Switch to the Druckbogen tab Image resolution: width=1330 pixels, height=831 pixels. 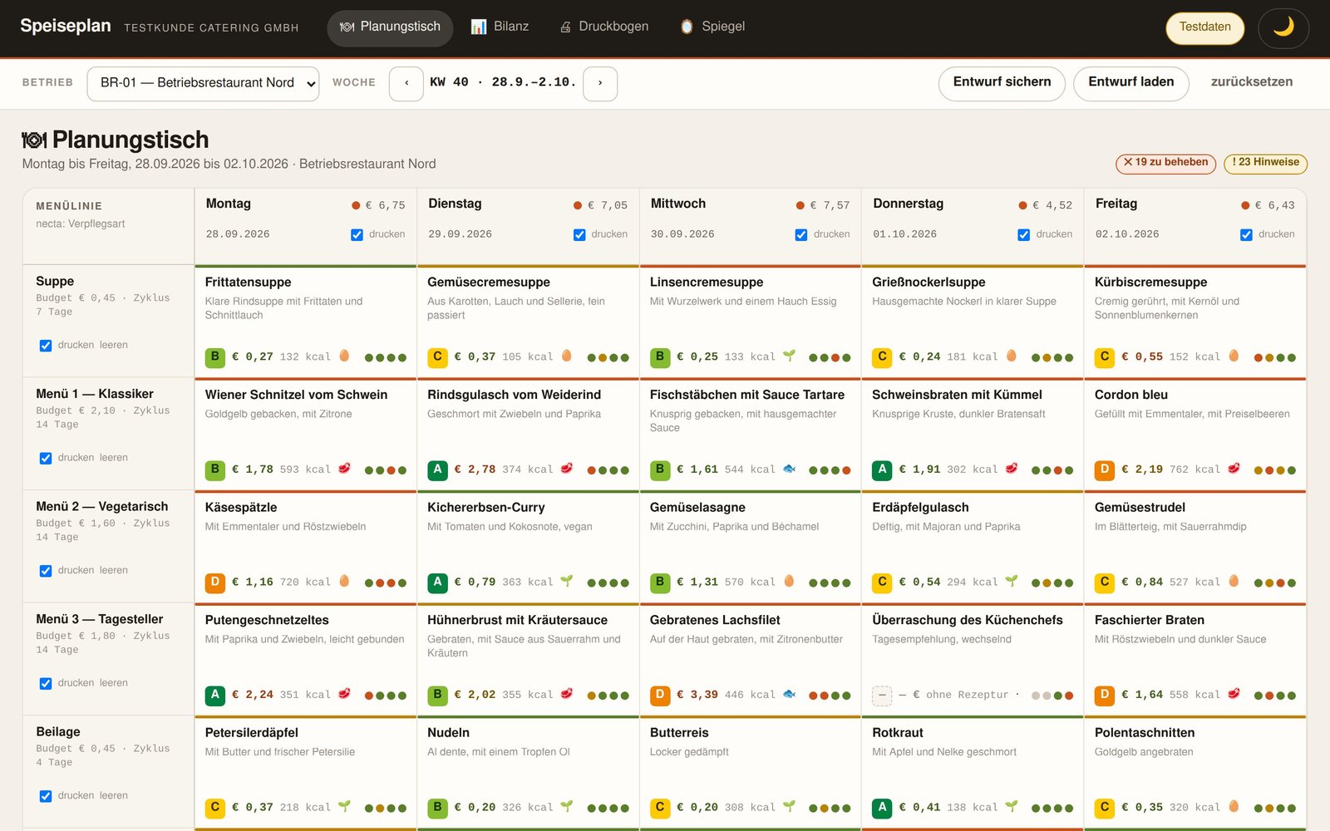pyautogui.click(x=604, y=27)
